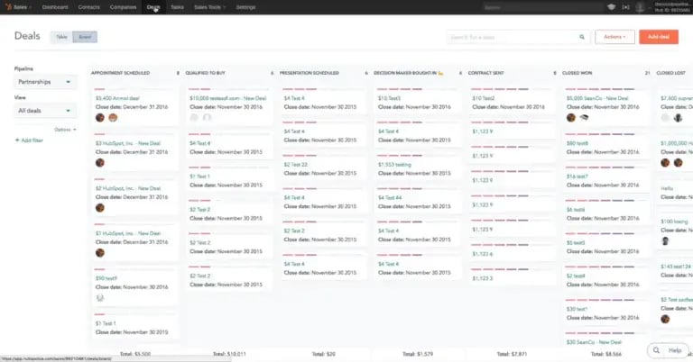
Task: Click the Closed Won column header
Action: pyautogui.click(x=577, y=73)
